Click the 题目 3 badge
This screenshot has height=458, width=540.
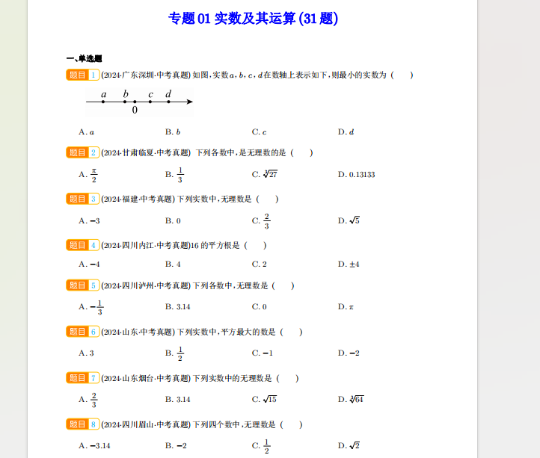83,199
